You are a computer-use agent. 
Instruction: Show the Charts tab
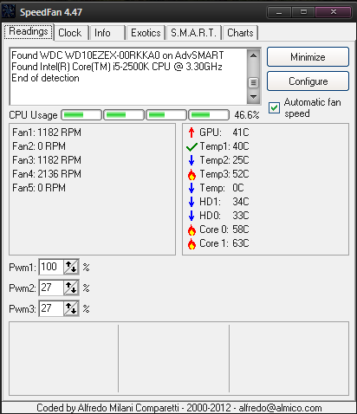(240, 33)
